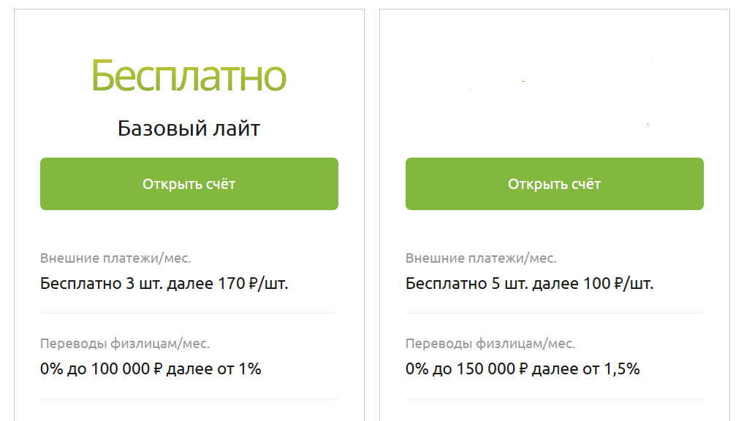The width and height of the screenshot is (744, 421).
Task: Open account on the Базовый лайт plan
Action: [189, 184]
